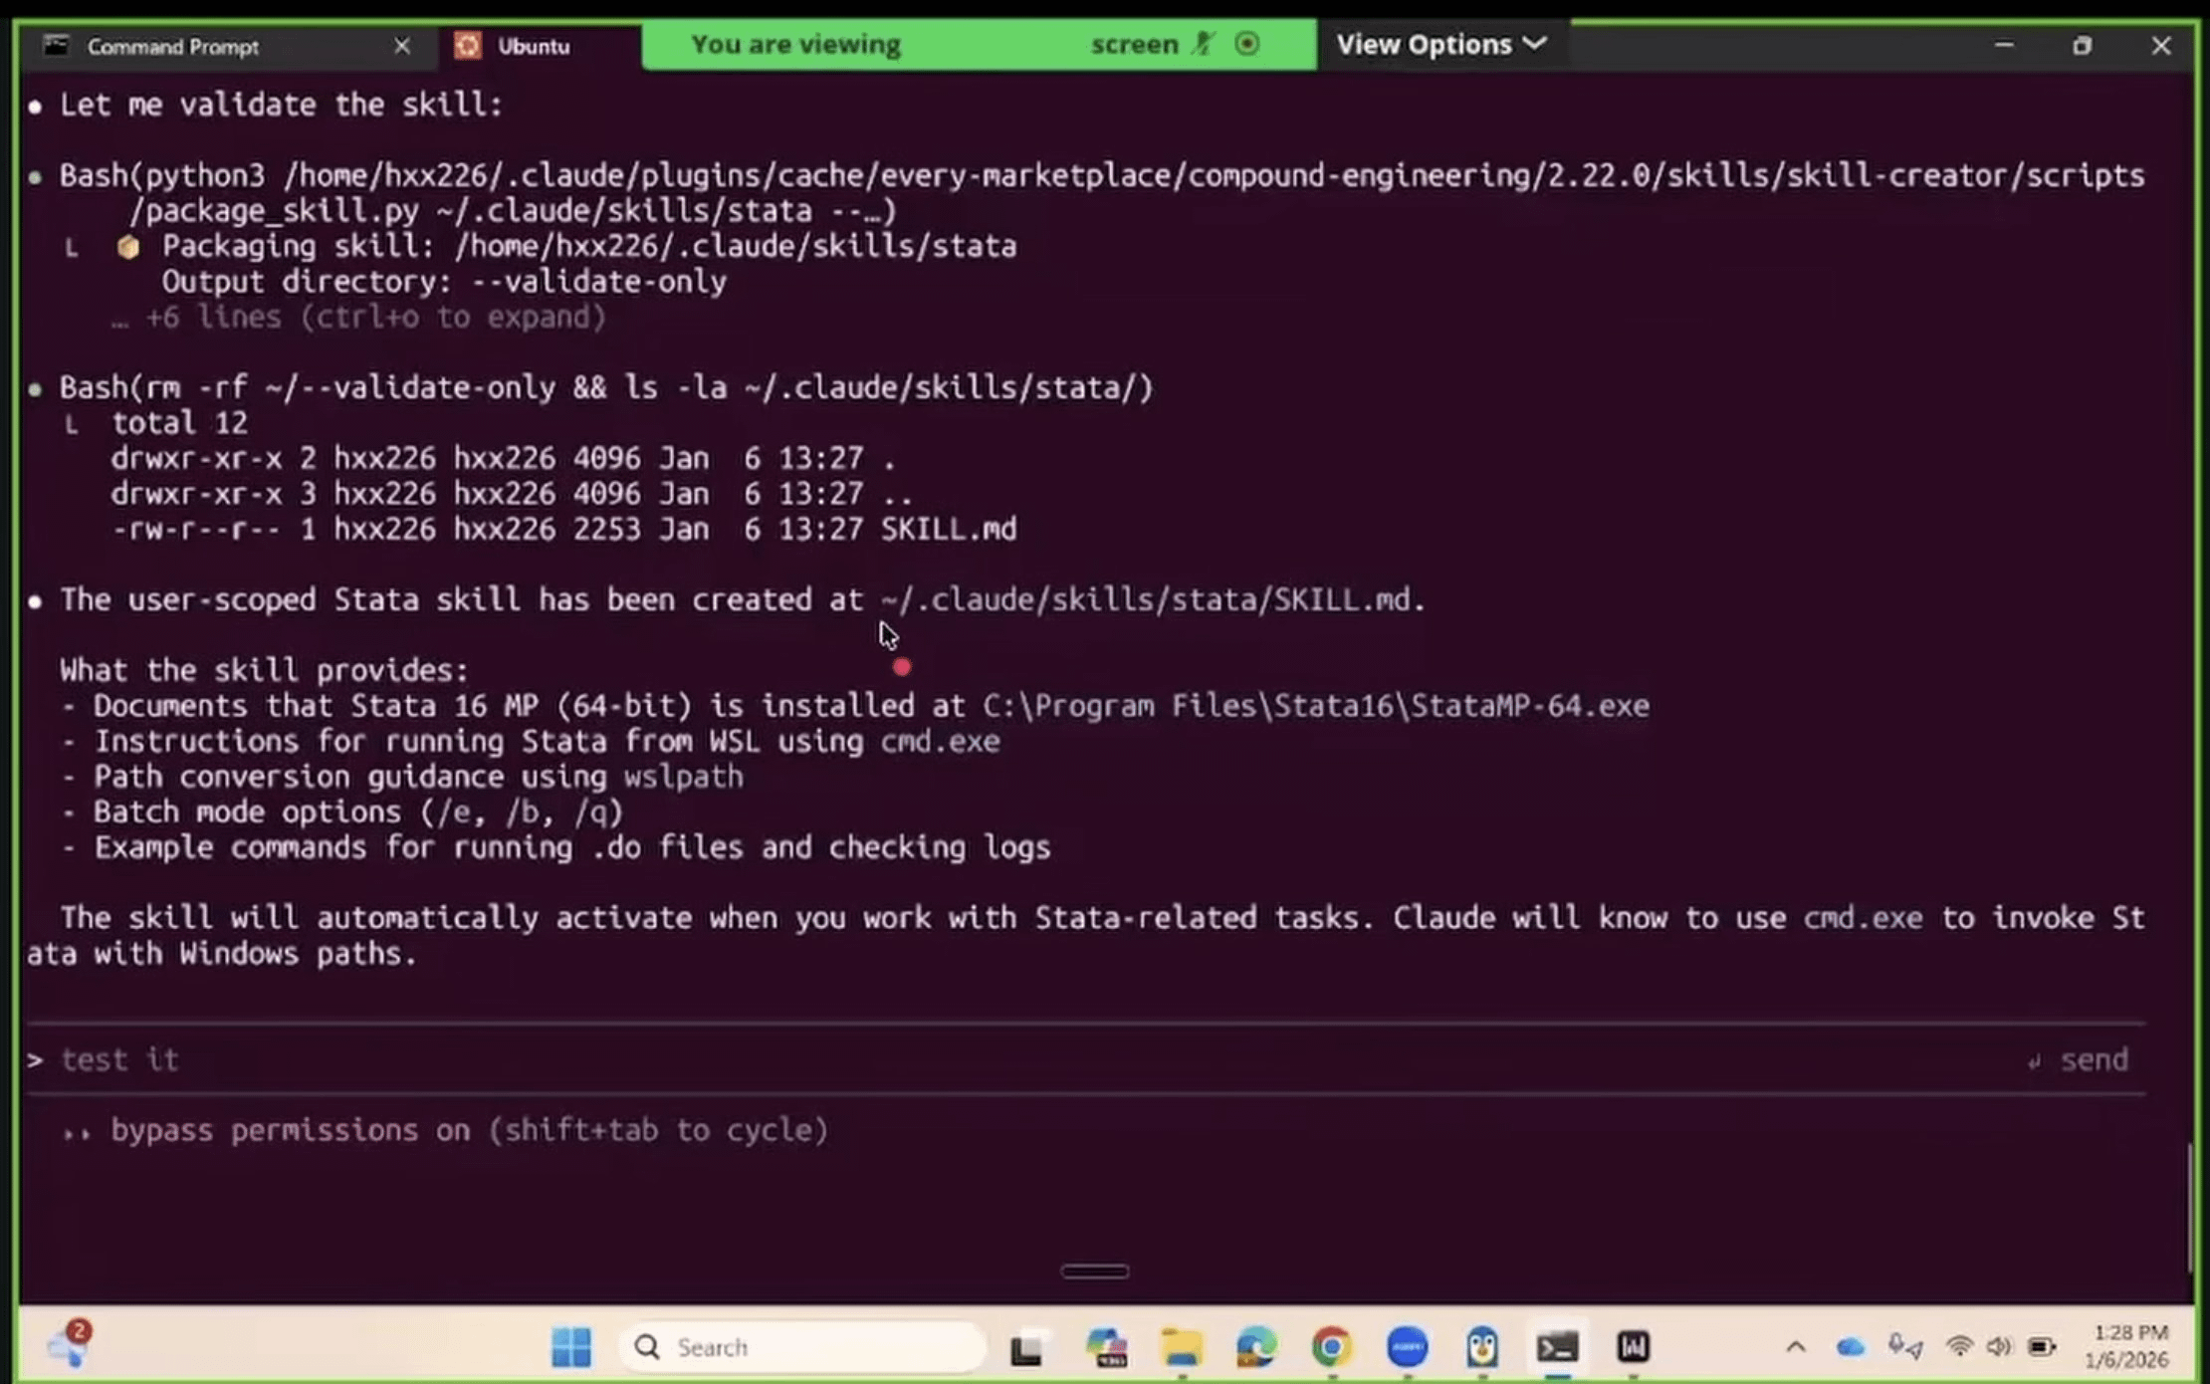Click the taskbar Search box
This screenshot has height=1384, width=2210.
coord(802,1347)
